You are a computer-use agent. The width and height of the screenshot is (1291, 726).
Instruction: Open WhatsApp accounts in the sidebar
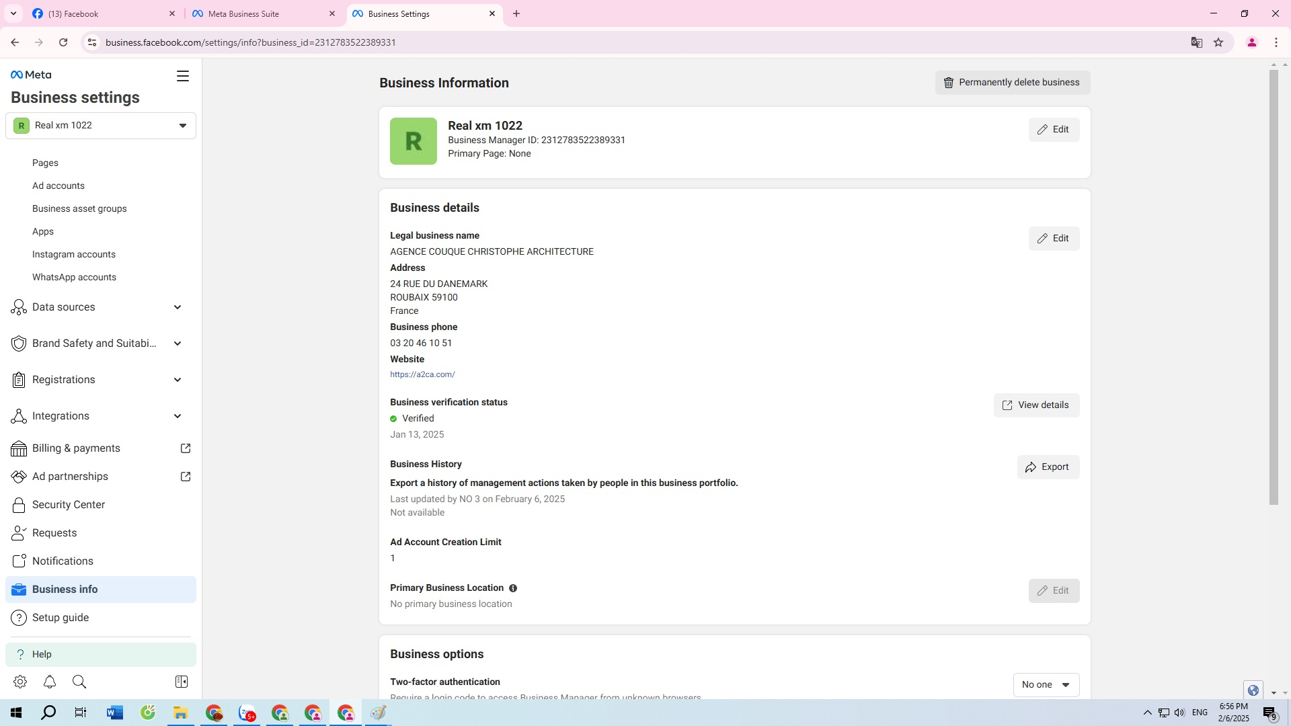tap(74, 277)
